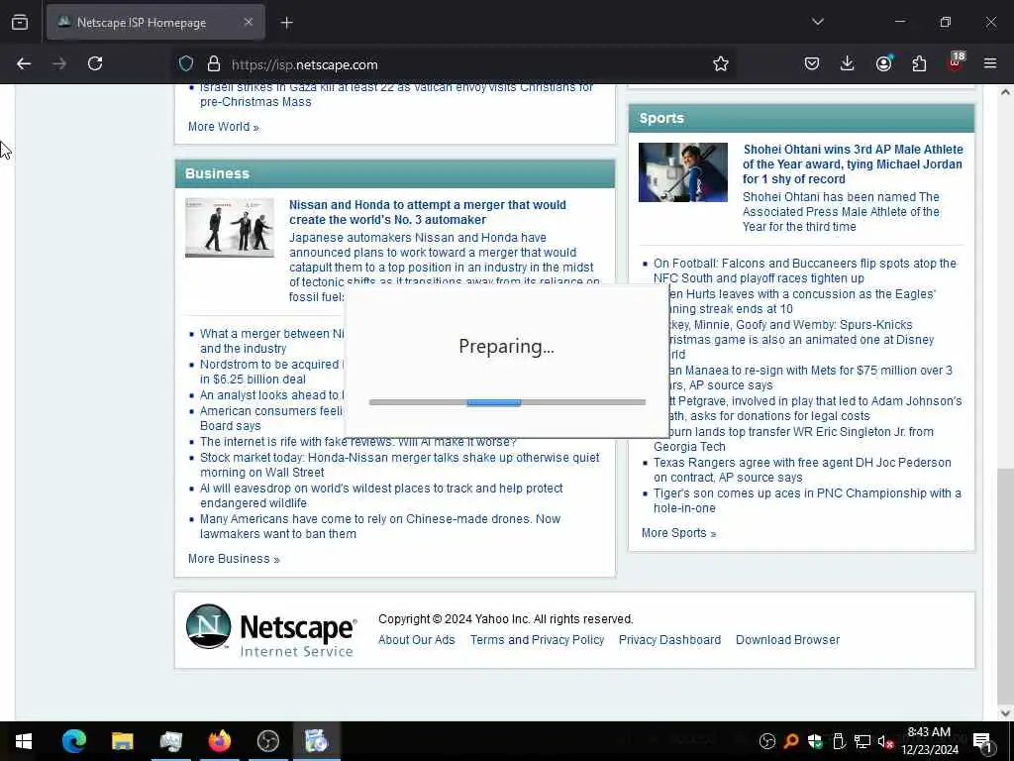Image resolution: width=1014 pixels, height=761 pixels.
Task: Click the active installer icon in the taskbar
Action: [316, 741]
